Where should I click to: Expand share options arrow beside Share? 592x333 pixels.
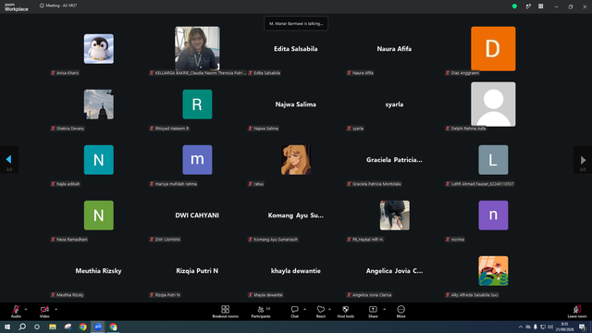pos(385,309)
